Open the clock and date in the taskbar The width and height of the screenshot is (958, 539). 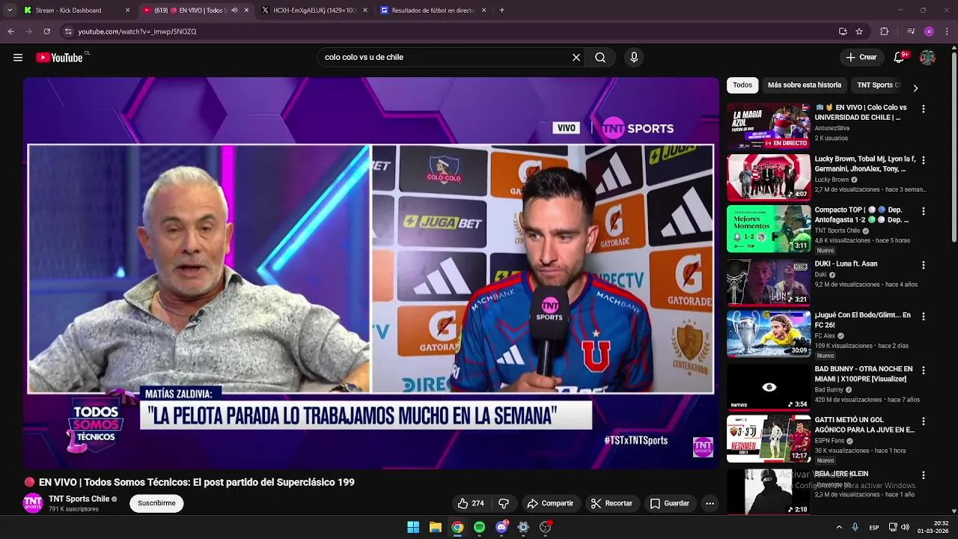(x=933, y=527)
